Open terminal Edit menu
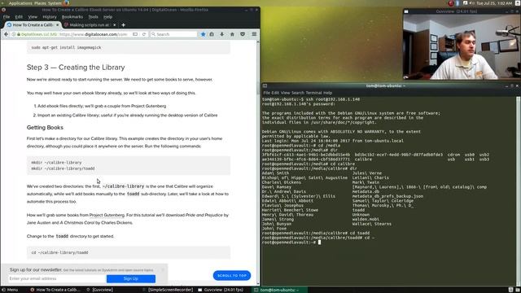This screenshot has height=293, width=521. tap(275, 93)
